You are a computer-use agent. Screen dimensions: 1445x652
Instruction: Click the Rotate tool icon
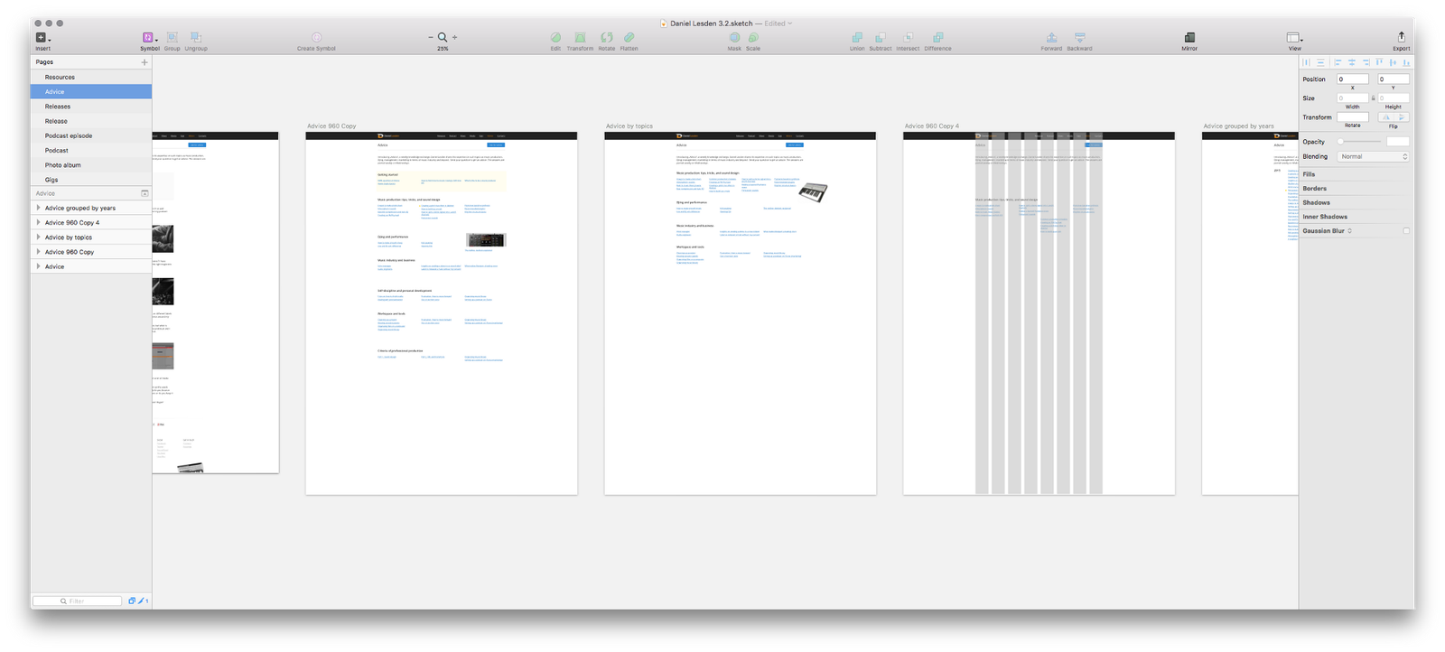[x=606, y=38]
